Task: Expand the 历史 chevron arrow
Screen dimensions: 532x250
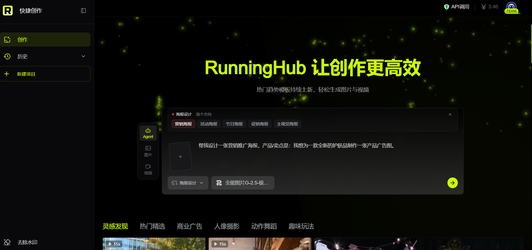Action: click(x=83, y=56)
